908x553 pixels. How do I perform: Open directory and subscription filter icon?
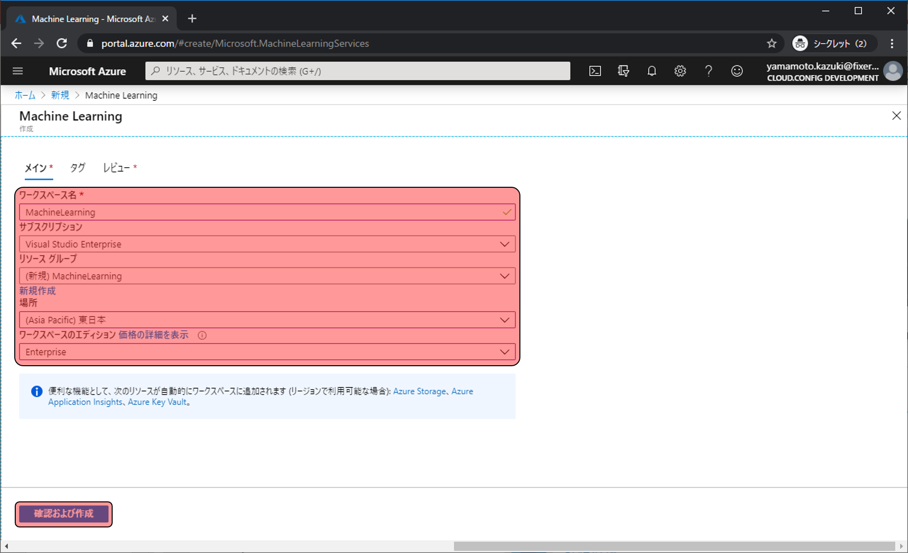623,71
